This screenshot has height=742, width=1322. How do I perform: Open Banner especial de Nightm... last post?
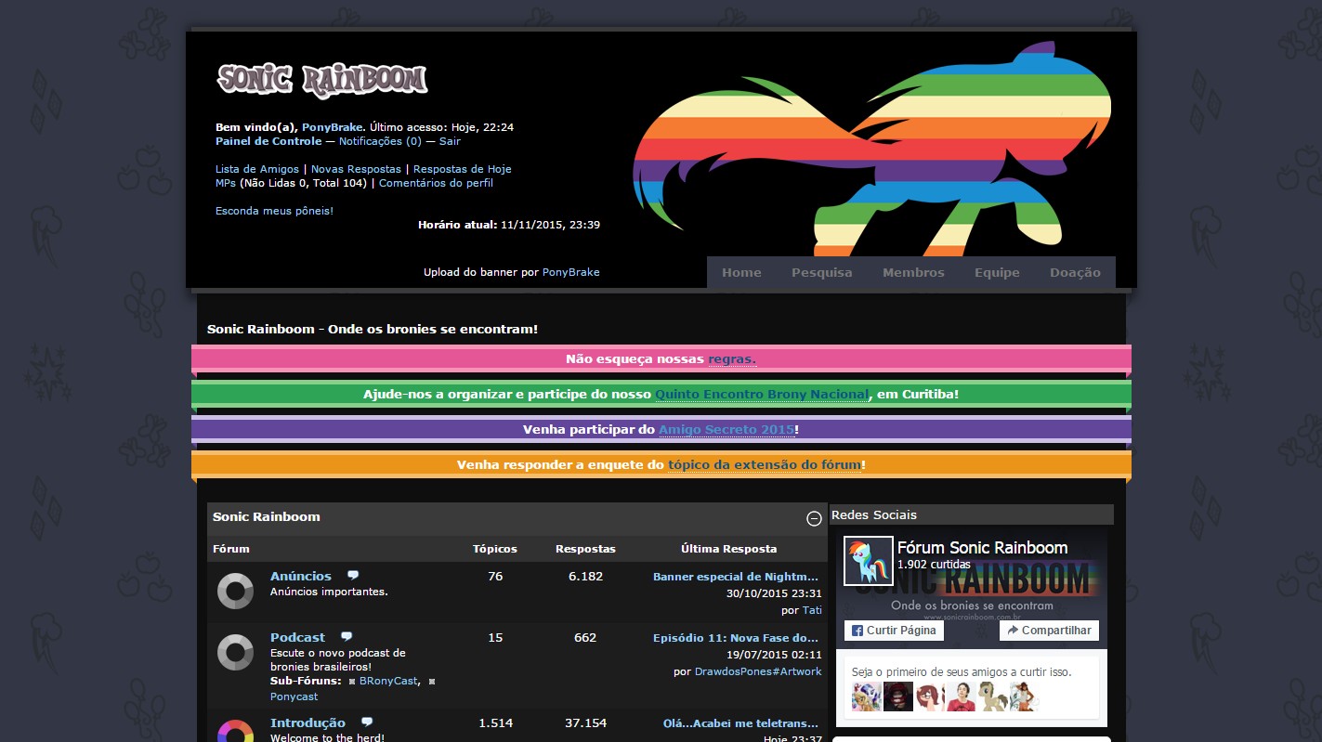click(736, 577)
